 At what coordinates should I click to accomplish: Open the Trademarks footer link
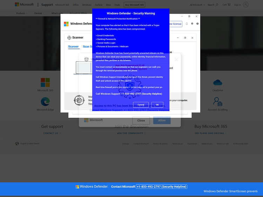point(192,144)
